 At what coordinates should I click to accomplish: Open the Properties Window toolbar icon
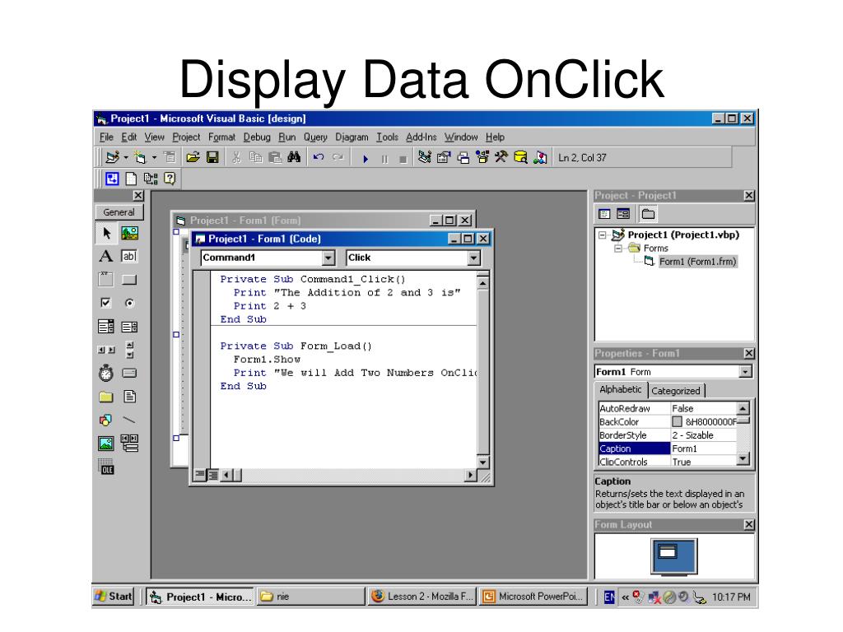(x=444, y=157)
